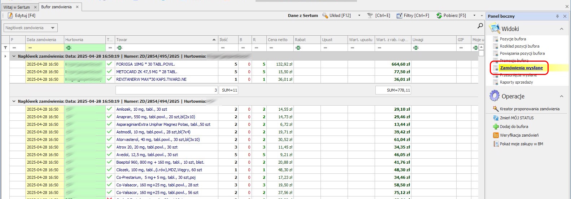Sort by the Cena netto column header
The width and height of the screenshot is (571, 199).
278,40
